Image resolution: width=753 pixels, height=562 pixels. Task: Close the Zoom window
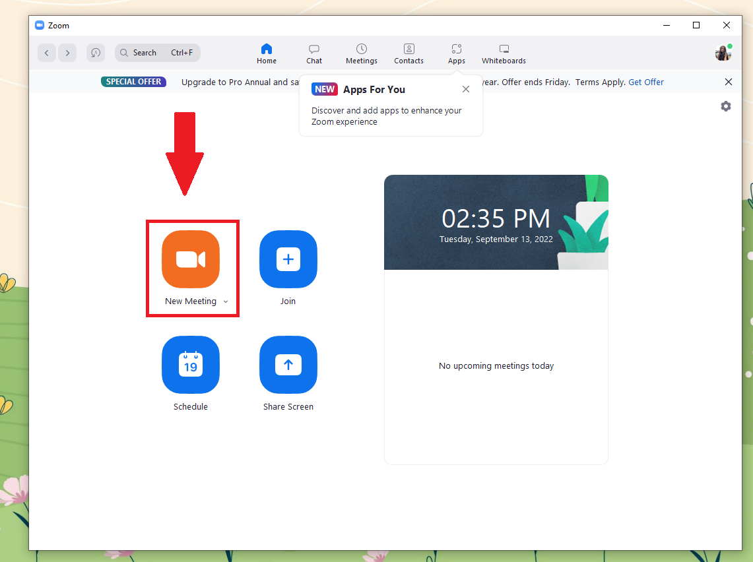727,26
